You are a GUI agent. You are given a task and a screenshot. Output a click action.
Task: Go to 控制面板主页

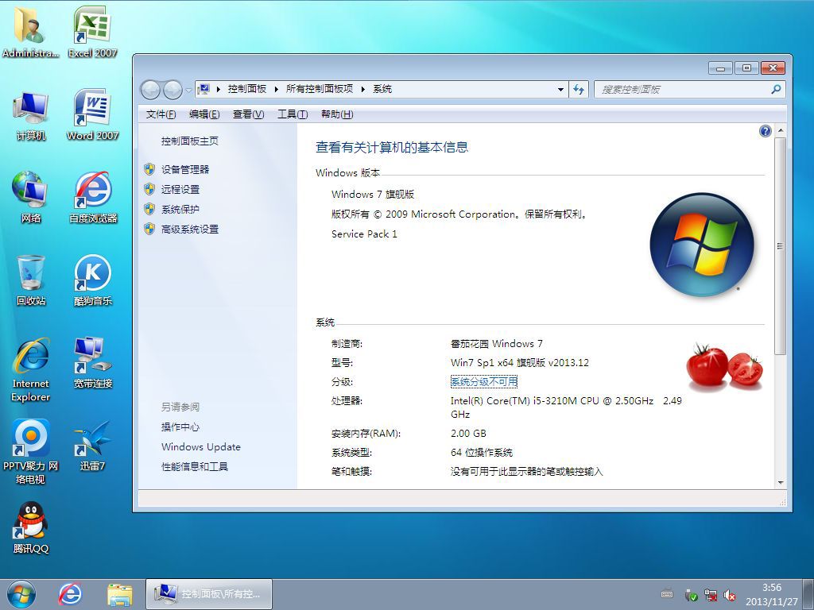pos(189,141)
